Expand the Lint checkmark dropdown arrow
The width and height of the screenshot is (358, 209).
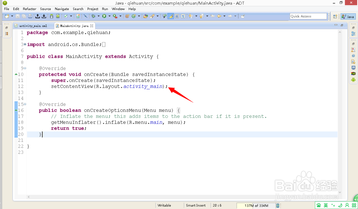tap(71, 16)
